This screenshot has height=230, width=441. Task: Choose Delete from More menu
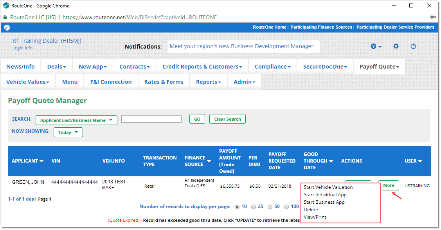[x=311, y=210]
